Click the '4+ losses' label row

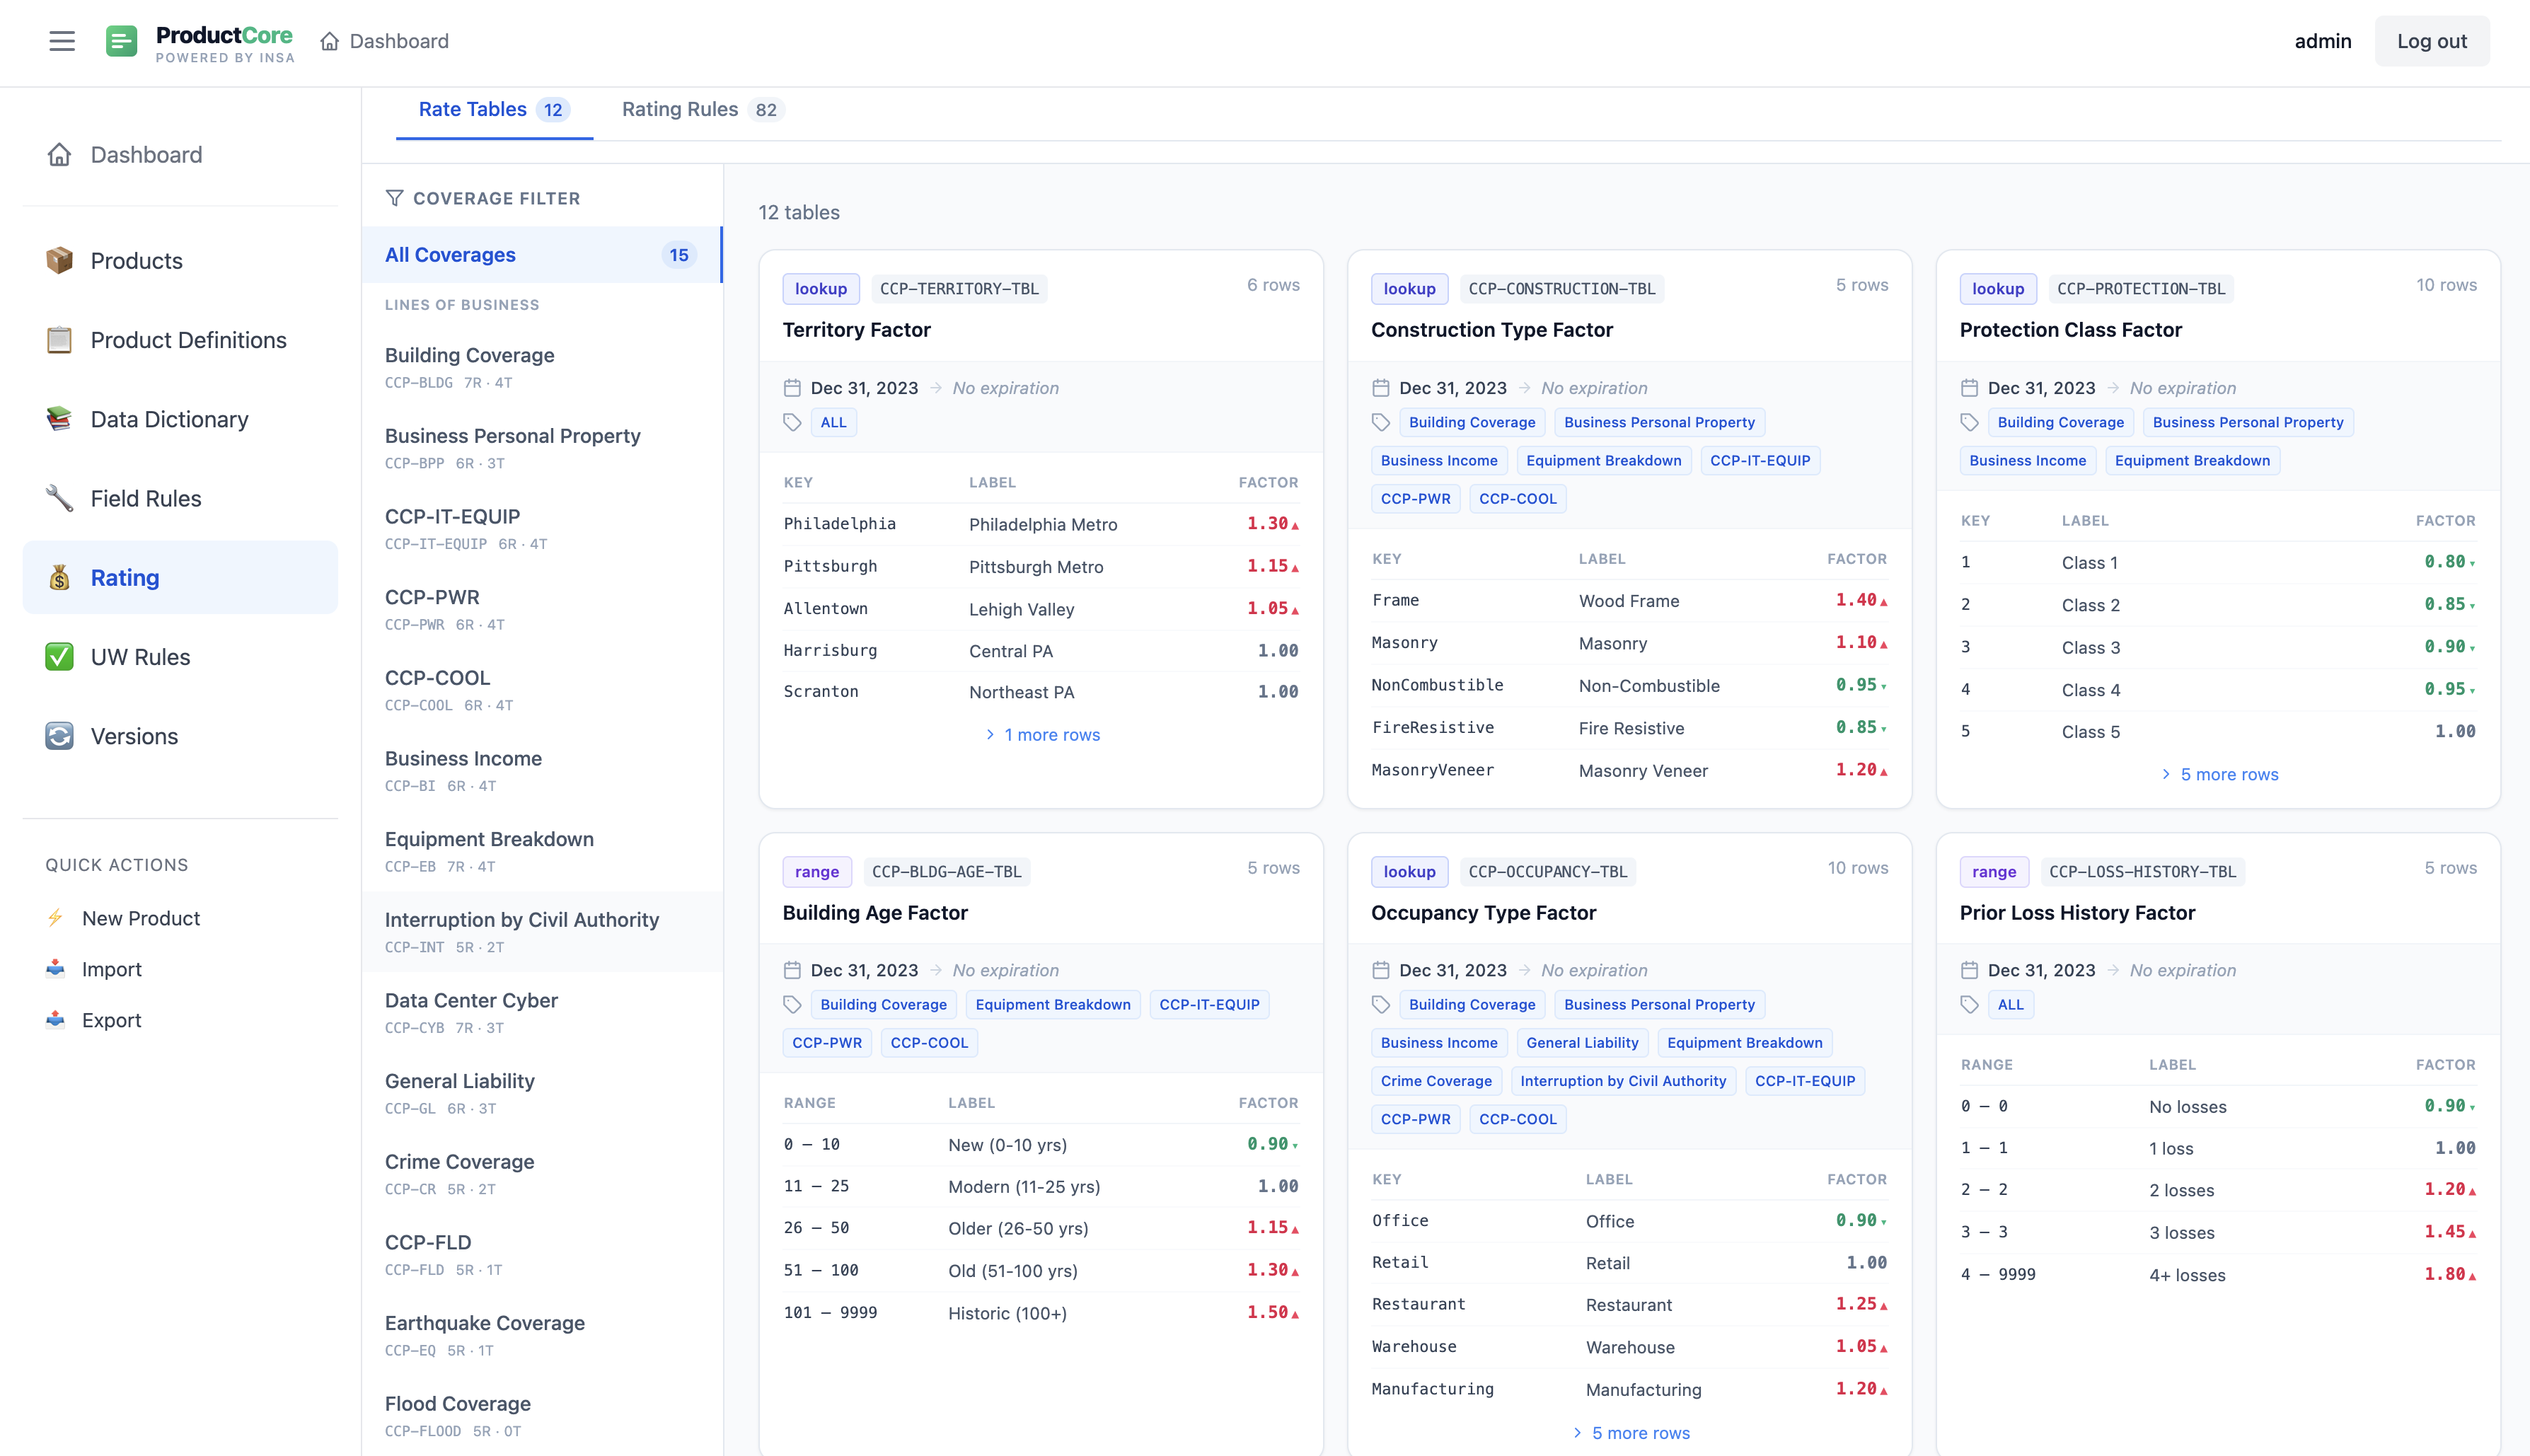coord(2219,1275)
